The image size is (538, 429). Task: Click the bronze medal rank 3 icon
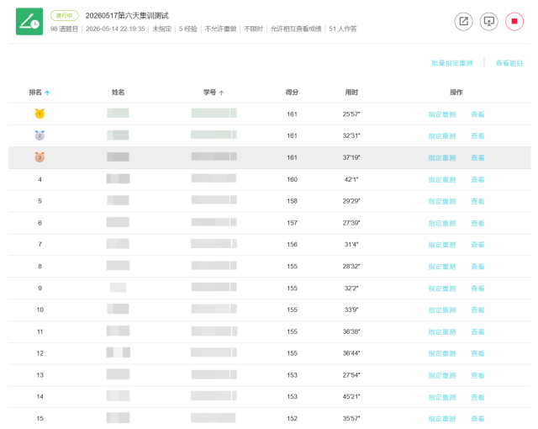coord(40,157)
